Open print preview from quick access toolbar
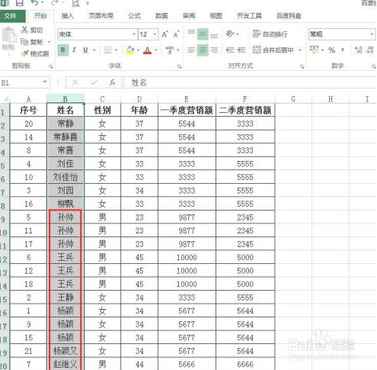This screenshot has width=377, height=370. pyautogui.click(x=75, y=3)
